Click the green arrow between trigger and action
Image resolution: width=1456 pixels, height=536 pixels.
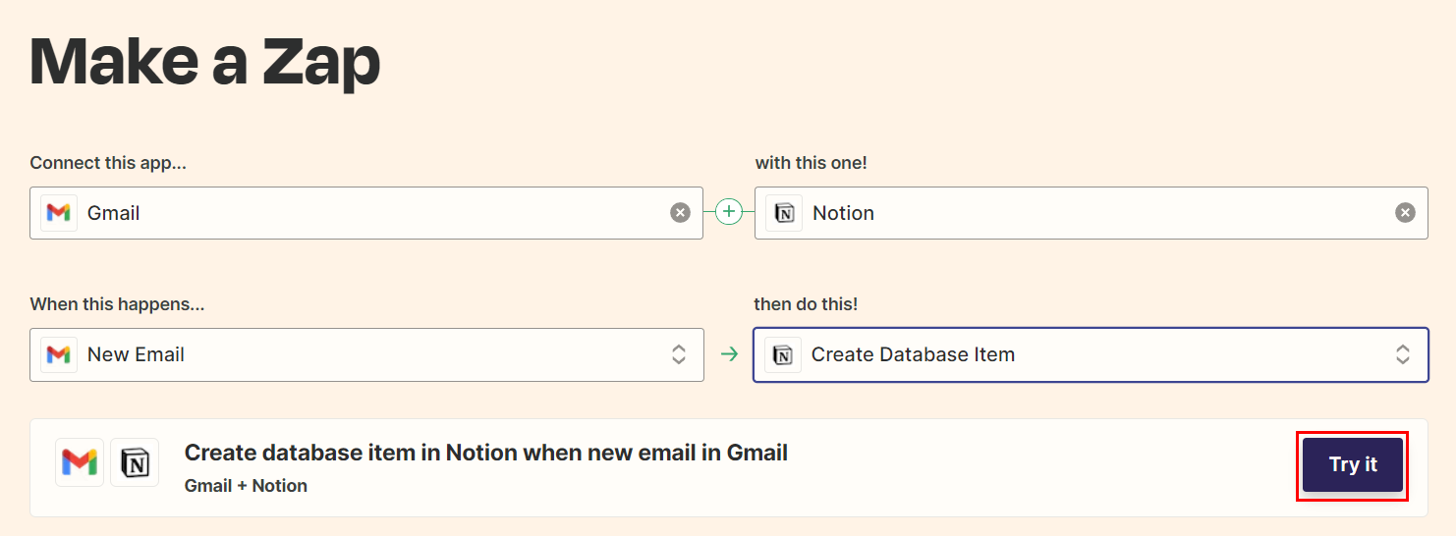(729, 354)
